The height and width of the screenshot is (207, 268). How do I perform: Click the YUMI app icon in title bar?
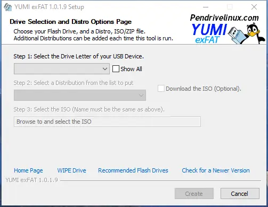pyautogui.click(x=7, y=7)
